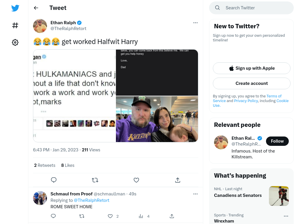Like Schmaul from Proof's reply
Screen dimensions: 299x224
110,216
